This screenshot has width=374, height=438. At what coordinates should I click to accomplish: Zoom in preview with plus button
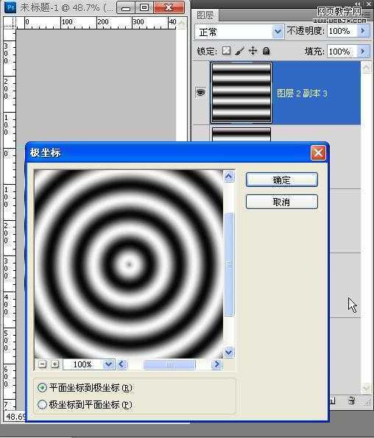[55, 364]
